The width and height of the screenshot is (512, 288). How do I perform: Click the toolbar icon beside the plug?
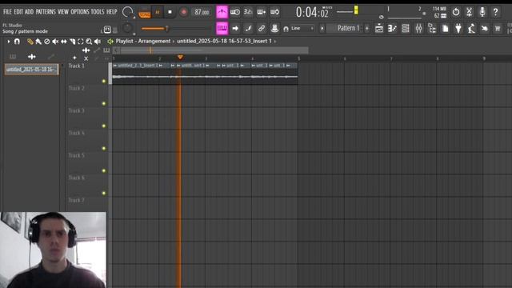[x=471, y=29]
